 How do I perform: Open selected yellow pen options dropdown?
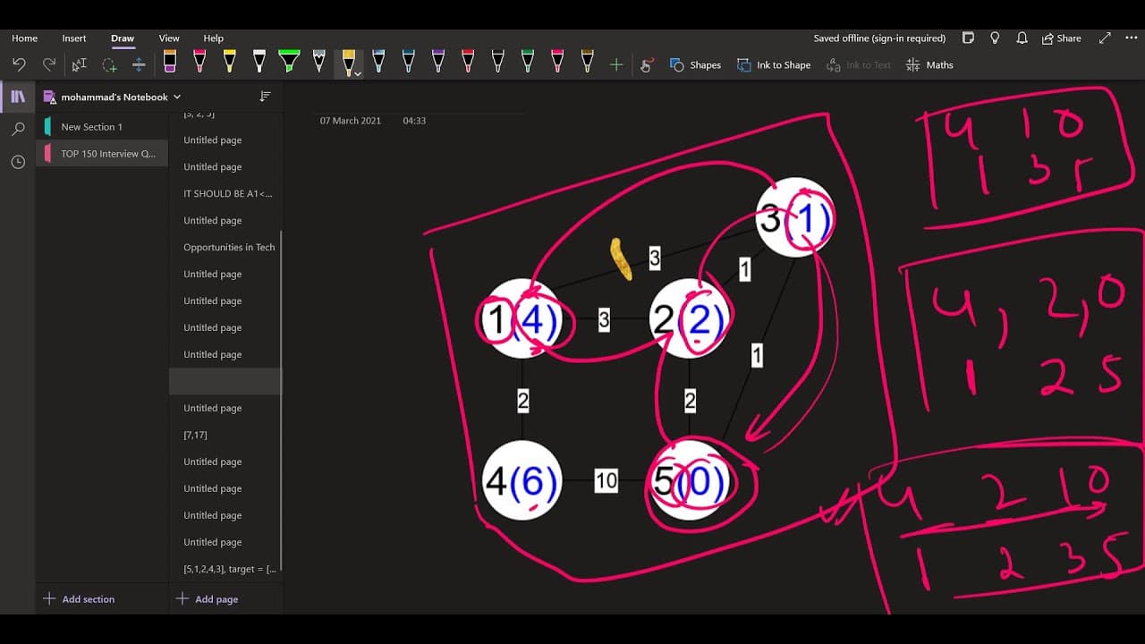pyautogui.click(x=359, y=73)
